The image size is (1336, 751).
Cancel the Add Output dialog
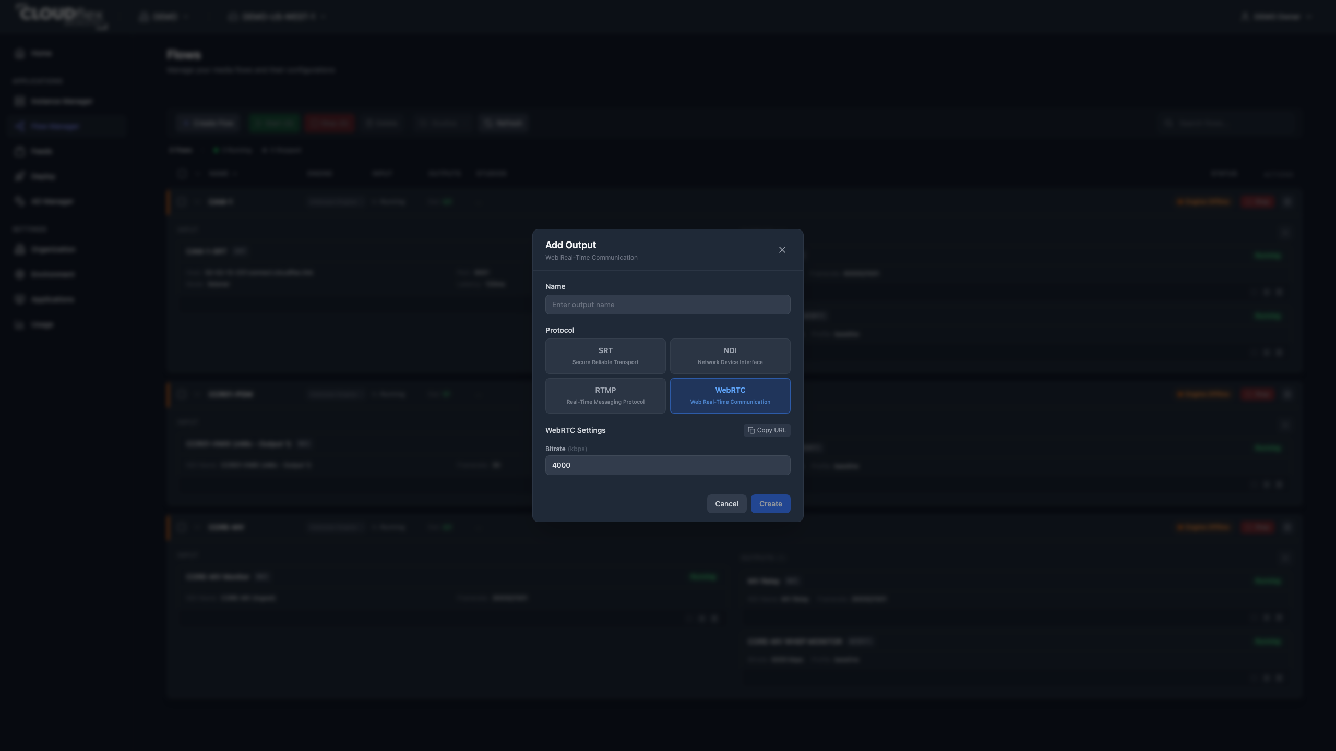[x=726, y=504]
